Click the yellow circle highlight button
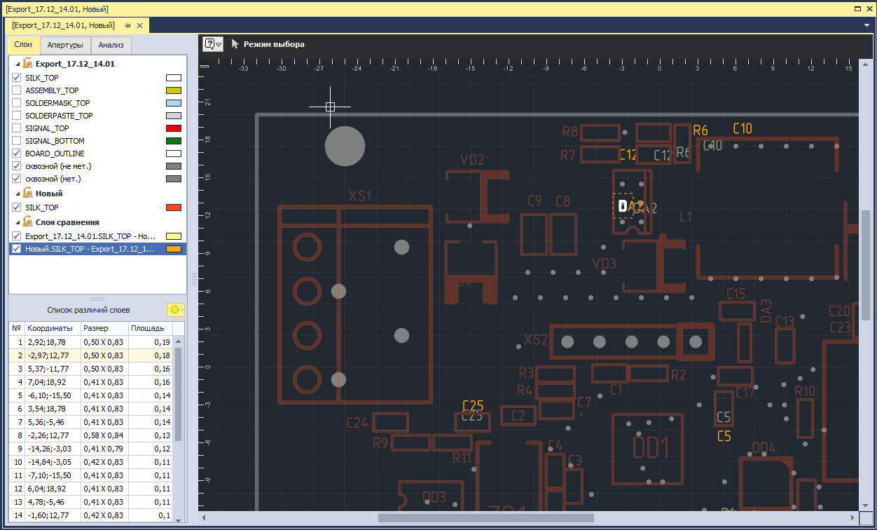 pyautogui.click(x=175, y=310)
